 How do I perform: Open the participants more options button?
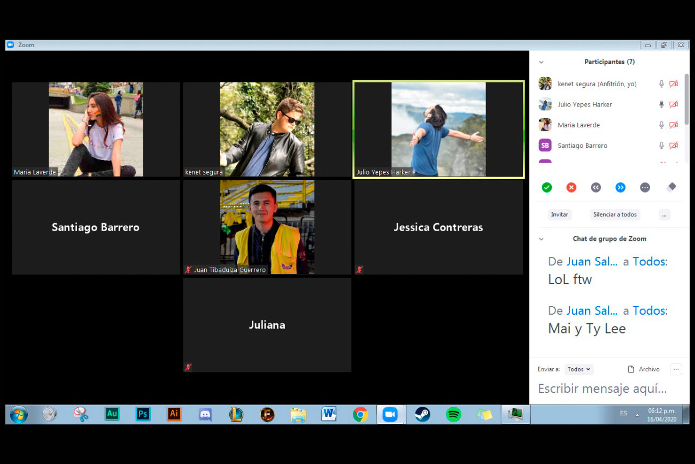664,215
